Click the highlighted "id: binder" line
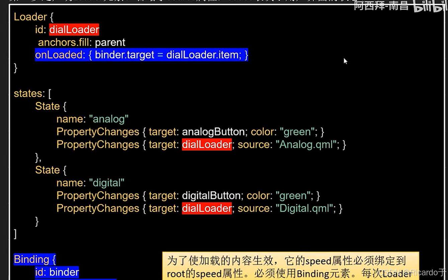 pos(57,272)
